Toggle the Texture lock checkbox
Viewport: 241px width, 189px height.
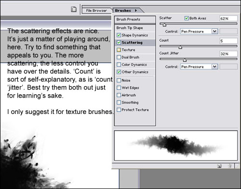[x=119, y=50]
